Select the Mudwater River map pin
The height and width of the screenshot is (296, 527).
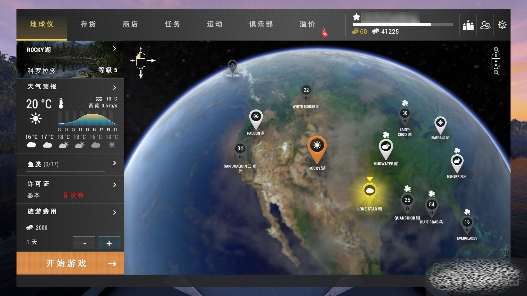[386, 149]
